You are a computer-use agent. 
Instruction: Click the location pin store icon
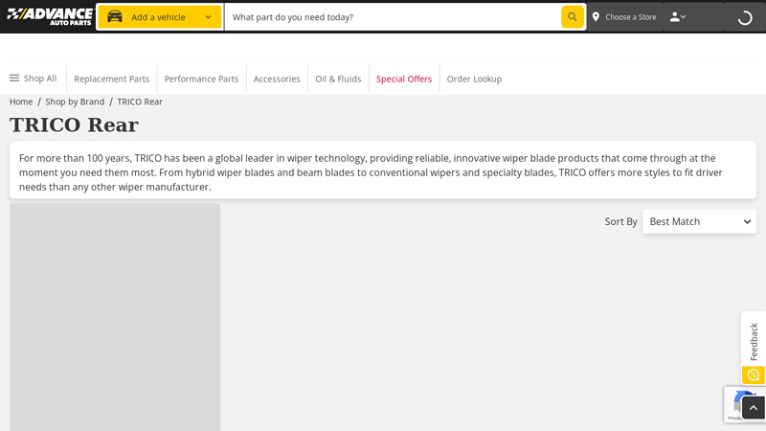click(596, 16)
